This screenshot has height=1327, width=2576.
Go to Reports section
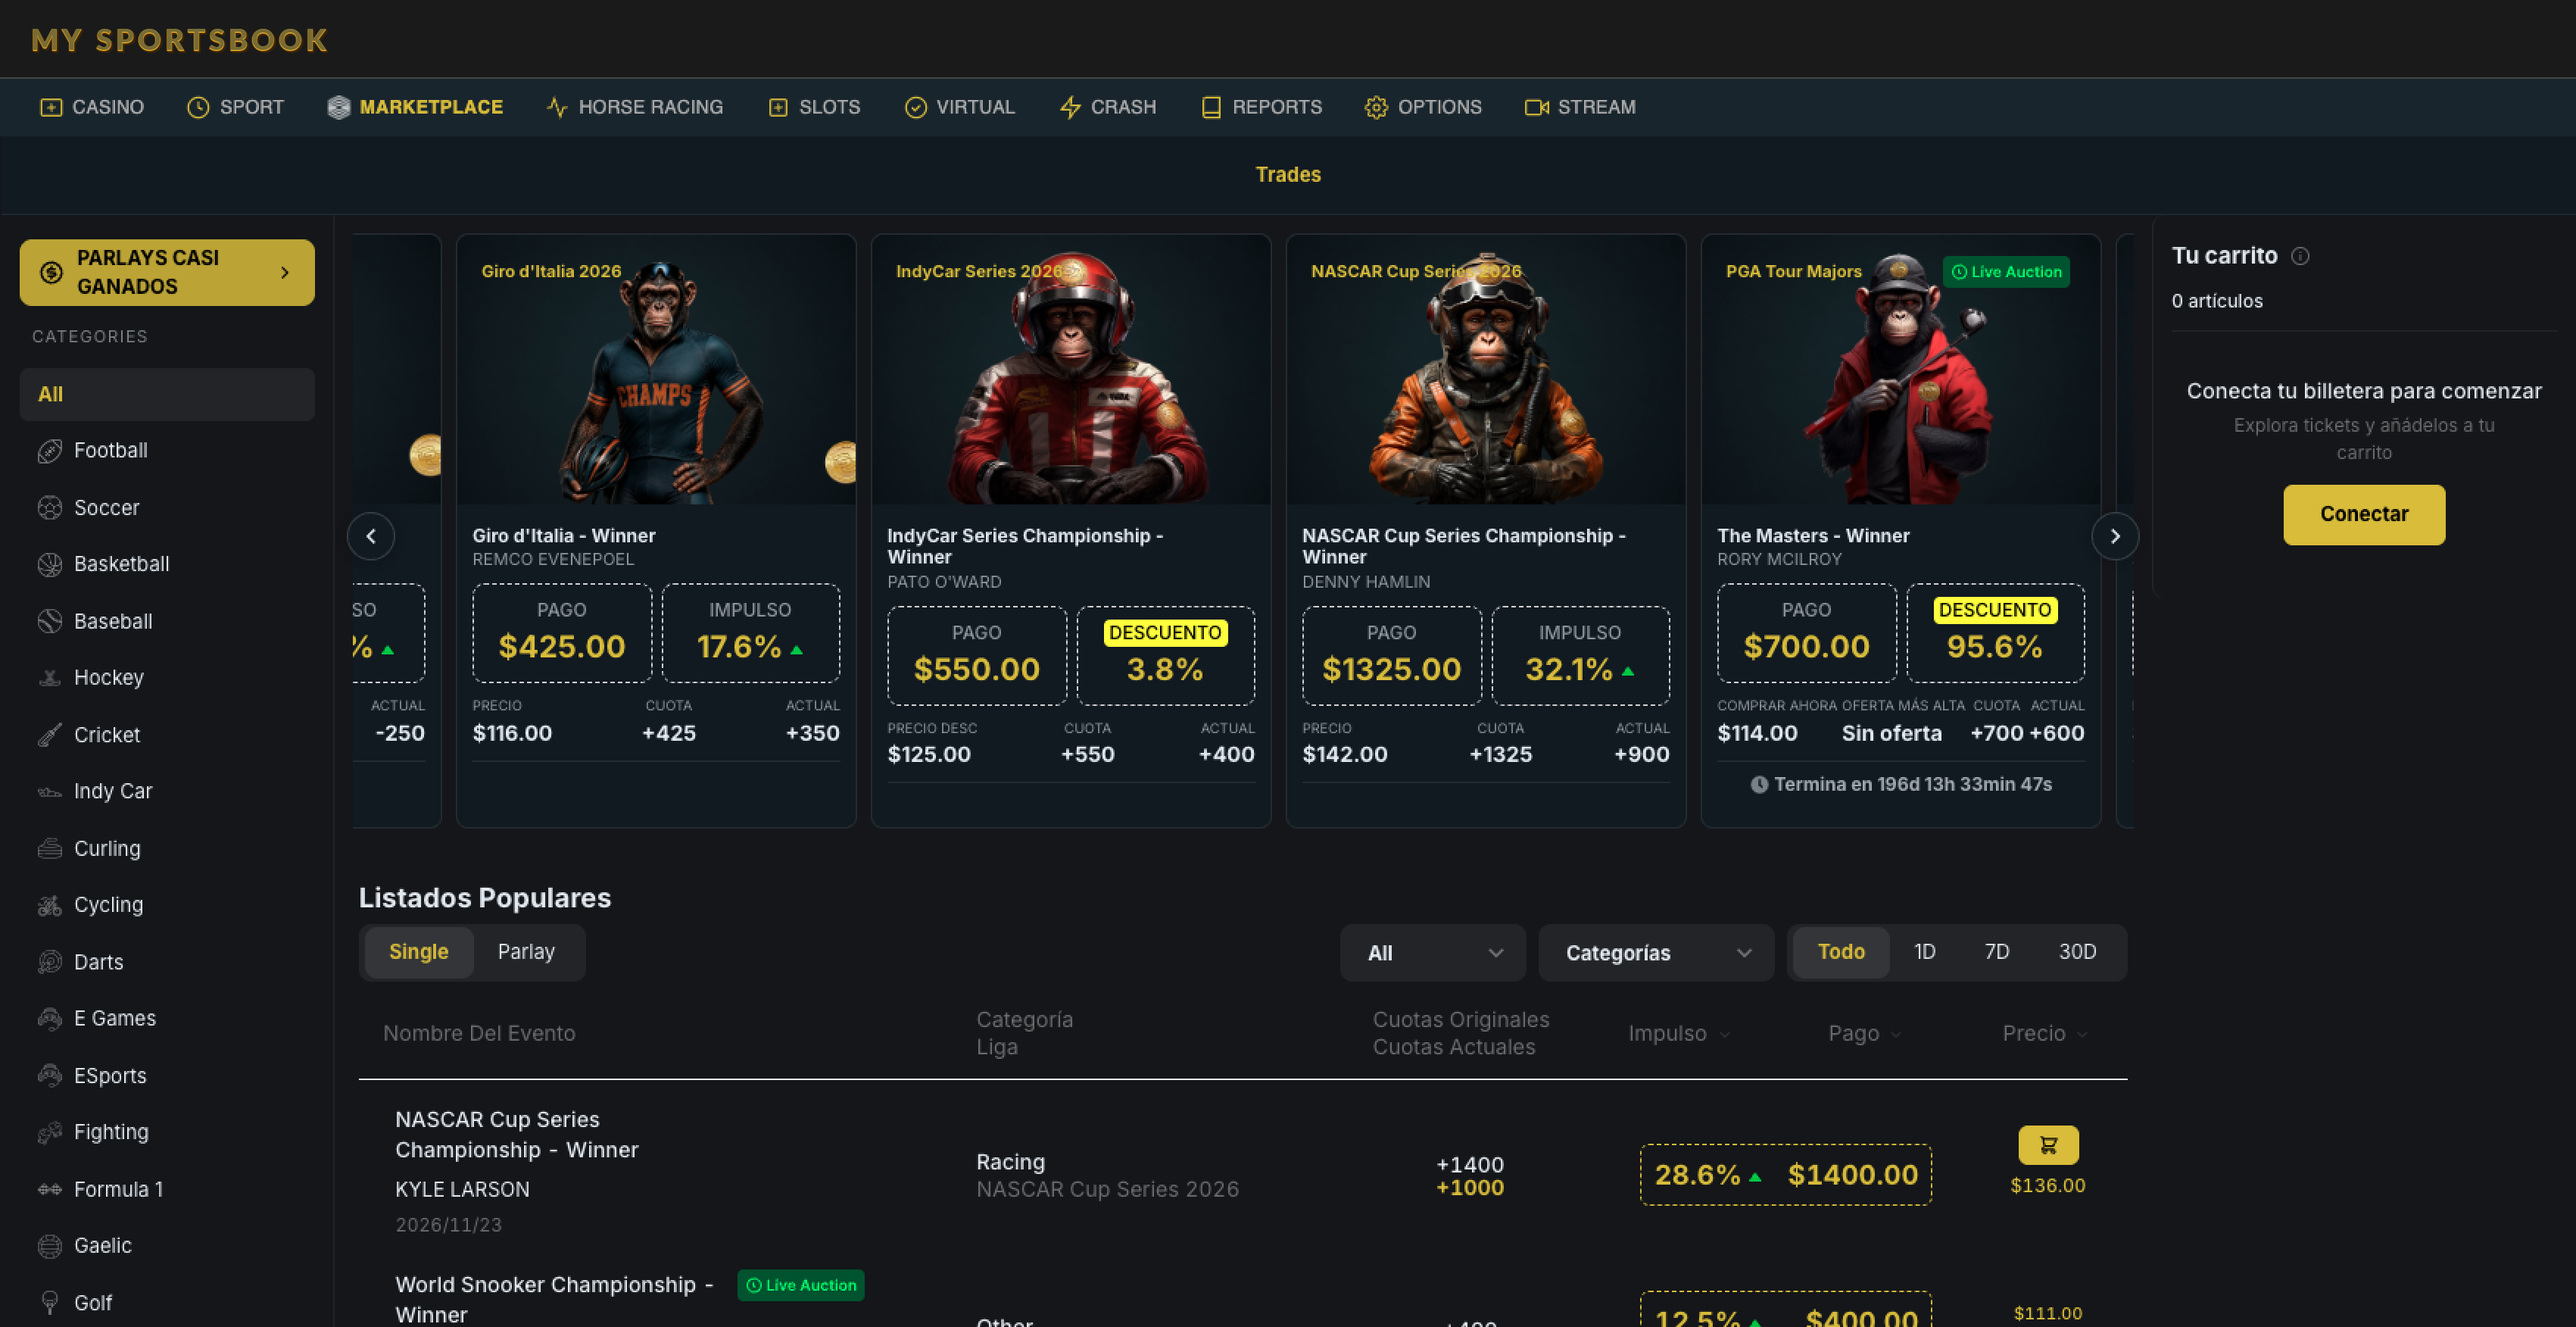(1261, 107)
